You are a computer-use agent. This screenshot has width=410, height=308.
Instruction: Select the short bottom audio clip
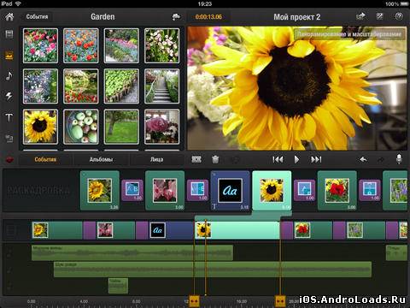(118, 286)
